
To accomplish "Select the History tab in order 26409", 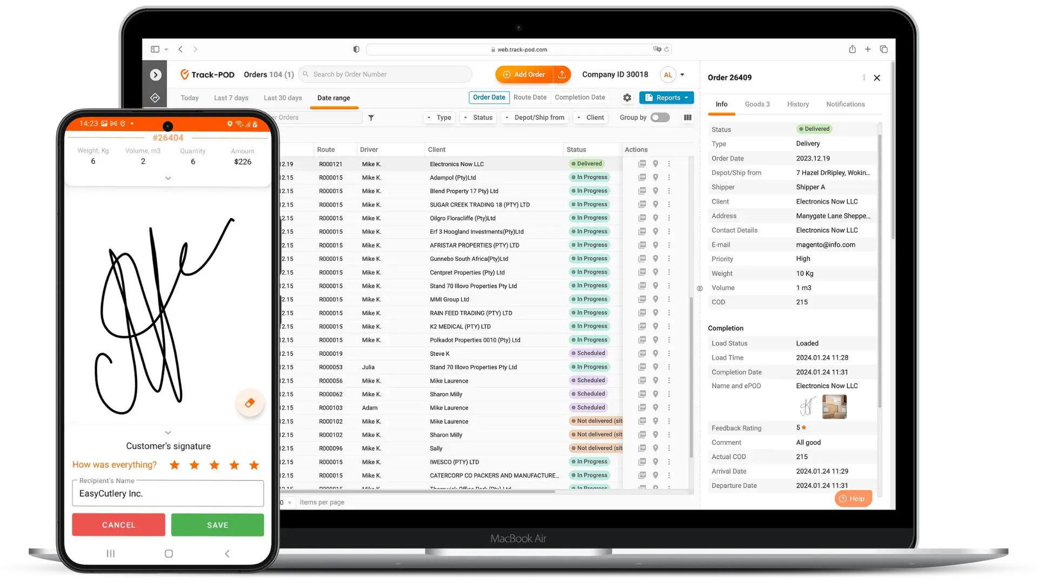I will click(798, 104).
